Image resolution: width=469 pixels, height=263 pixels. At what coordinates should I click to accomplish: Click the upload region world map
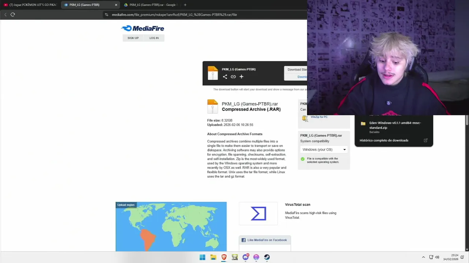click(x=171, y=226)
